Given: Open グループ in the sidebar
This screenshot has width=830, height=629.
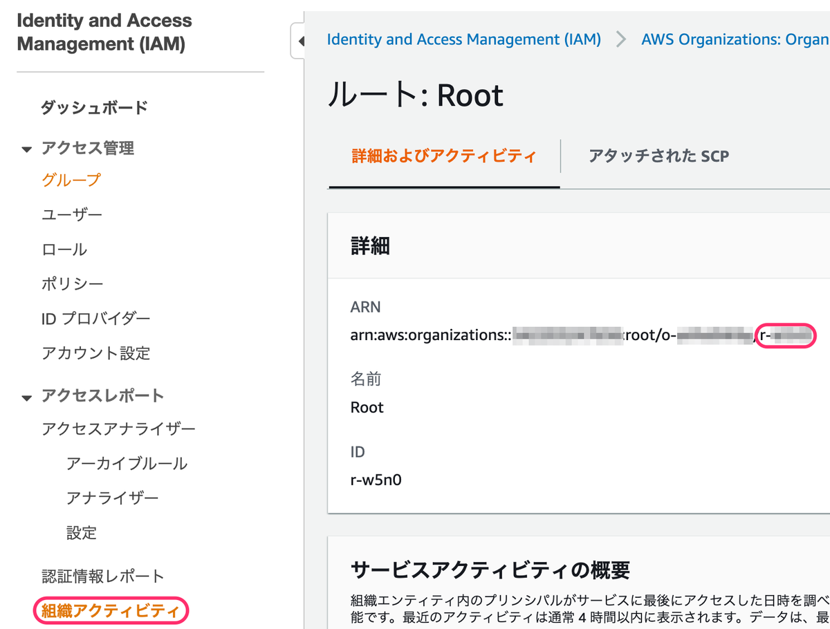Looking at the screenshot, I should (x=71, y=180).
